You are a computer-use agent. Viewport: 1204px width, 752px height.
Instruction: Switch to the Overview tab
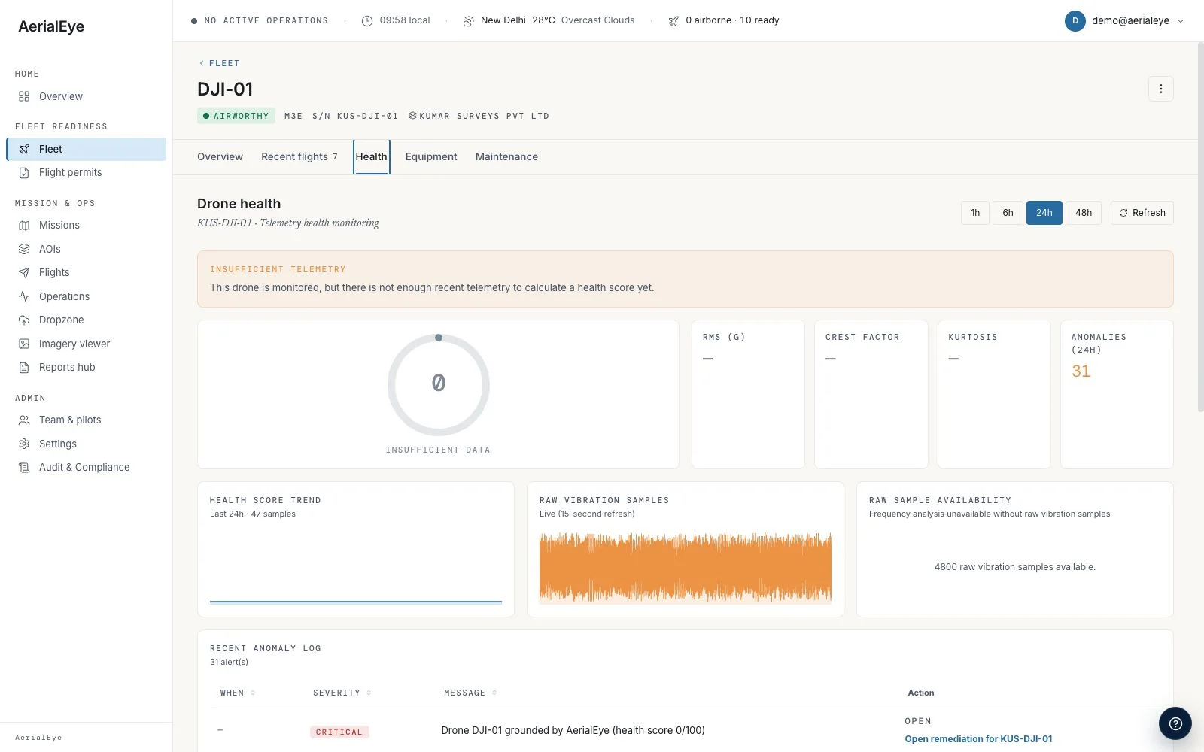point(220,156)
